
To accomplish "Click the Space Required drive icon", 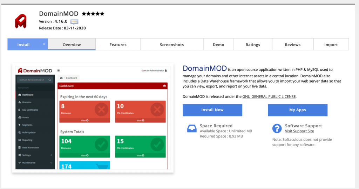I will tap(192, 128).
